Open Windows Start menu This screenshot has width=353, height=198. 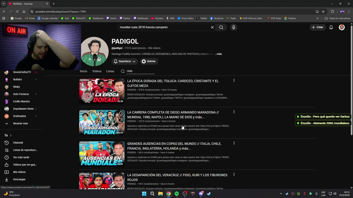pyautogui.click(x=144, y=194)
